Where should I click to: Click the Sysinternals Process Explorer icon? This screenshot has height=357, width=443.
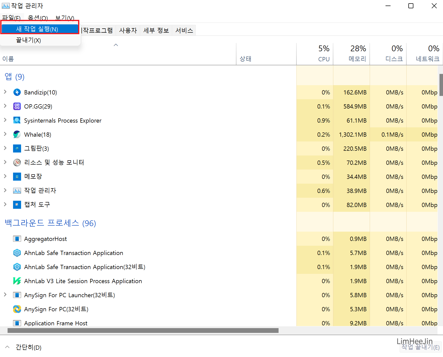[x=17, y=121]
